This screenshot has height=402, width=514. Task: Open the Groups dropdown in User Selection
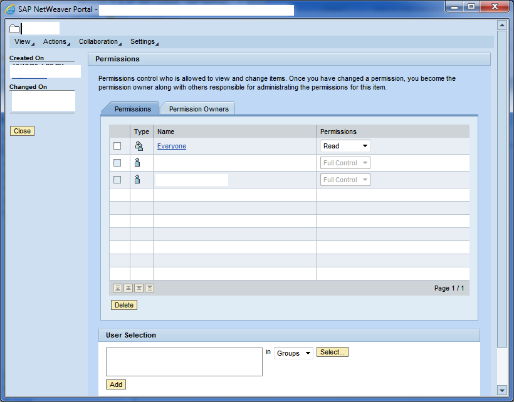tap(293, 353)
